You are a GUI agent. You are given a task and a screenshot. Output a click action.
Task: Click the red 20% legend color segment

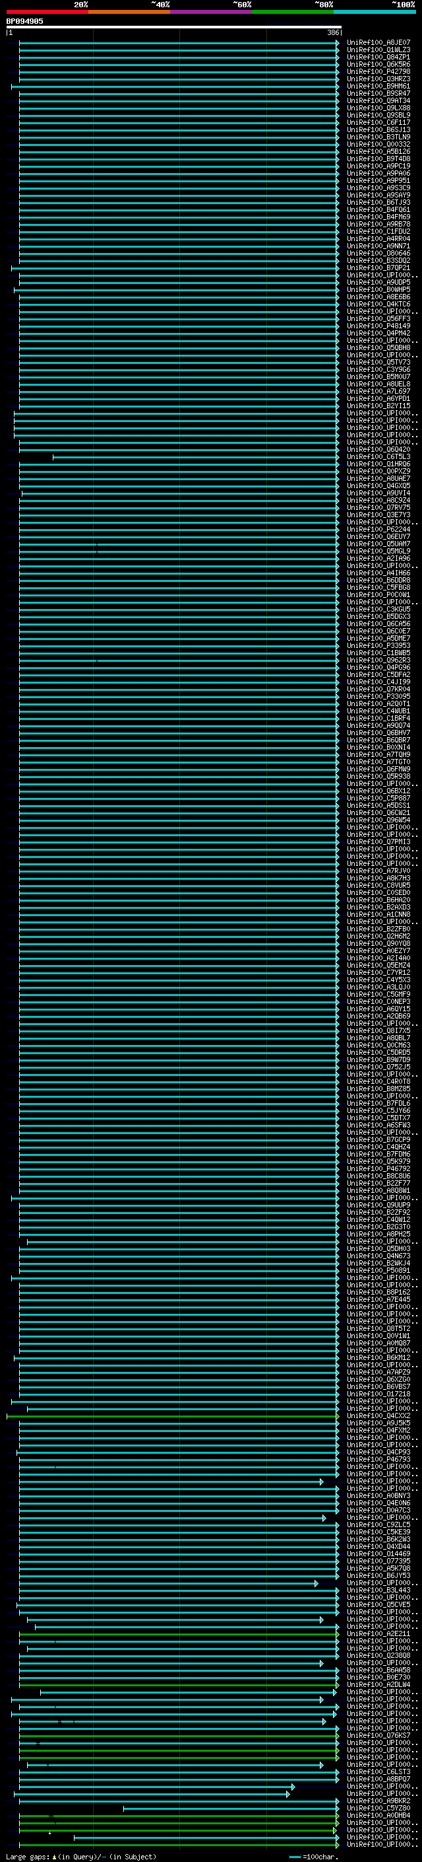pyautogui.click(x=47, y=12)
